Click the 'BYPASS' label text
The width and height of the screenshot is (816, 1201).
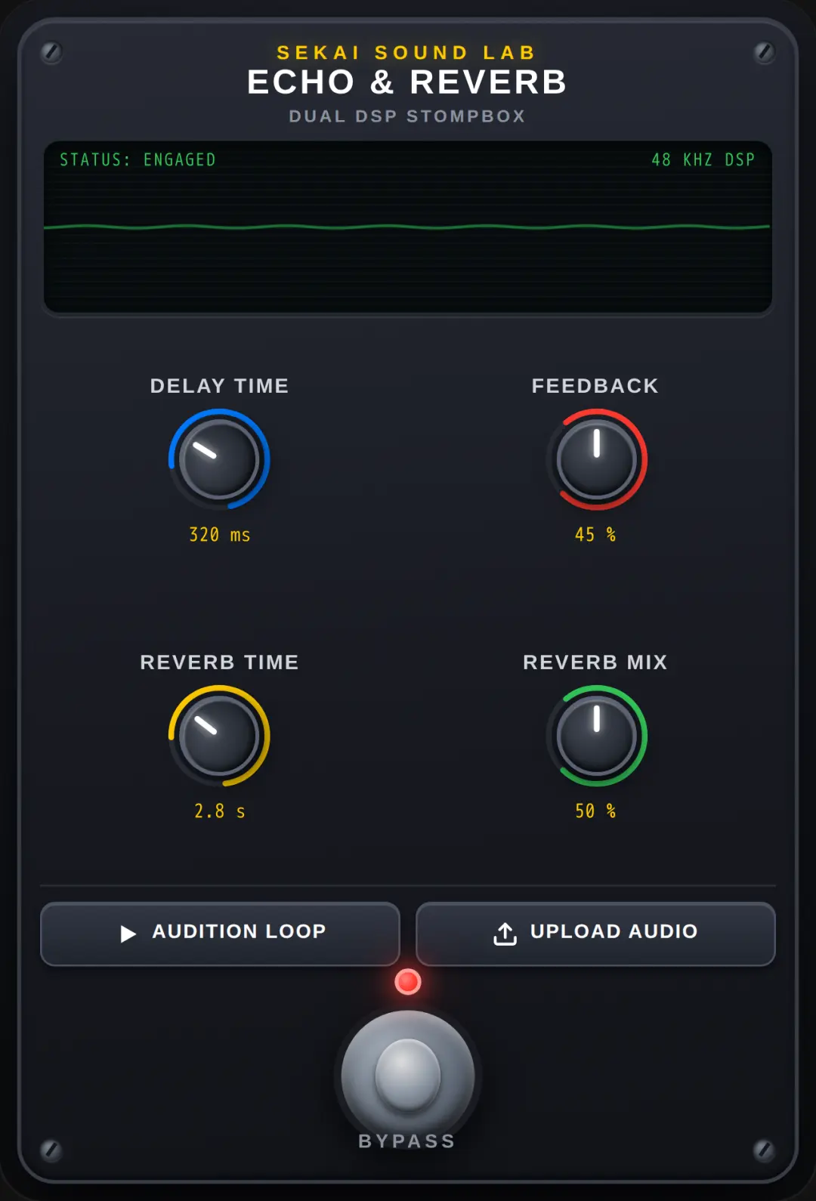click(x=407, y=1141)
